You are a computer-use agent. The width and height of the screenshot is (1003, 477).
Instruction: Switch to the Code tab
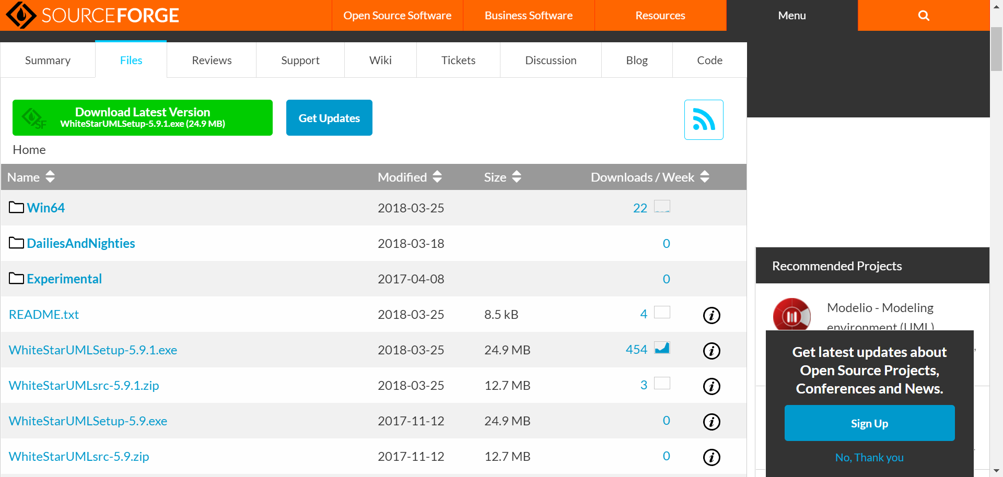709,60
